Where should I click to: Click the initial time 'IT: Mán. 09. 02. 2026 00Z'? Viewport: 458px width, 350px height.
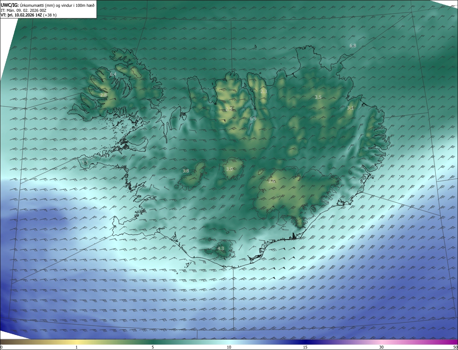24,10
